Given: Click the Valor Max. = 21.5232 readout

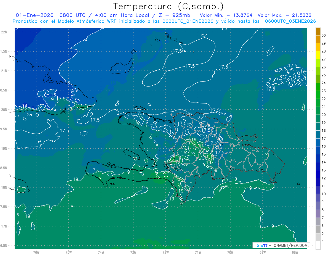Looking at the screenshot, I should coord(284,15).
